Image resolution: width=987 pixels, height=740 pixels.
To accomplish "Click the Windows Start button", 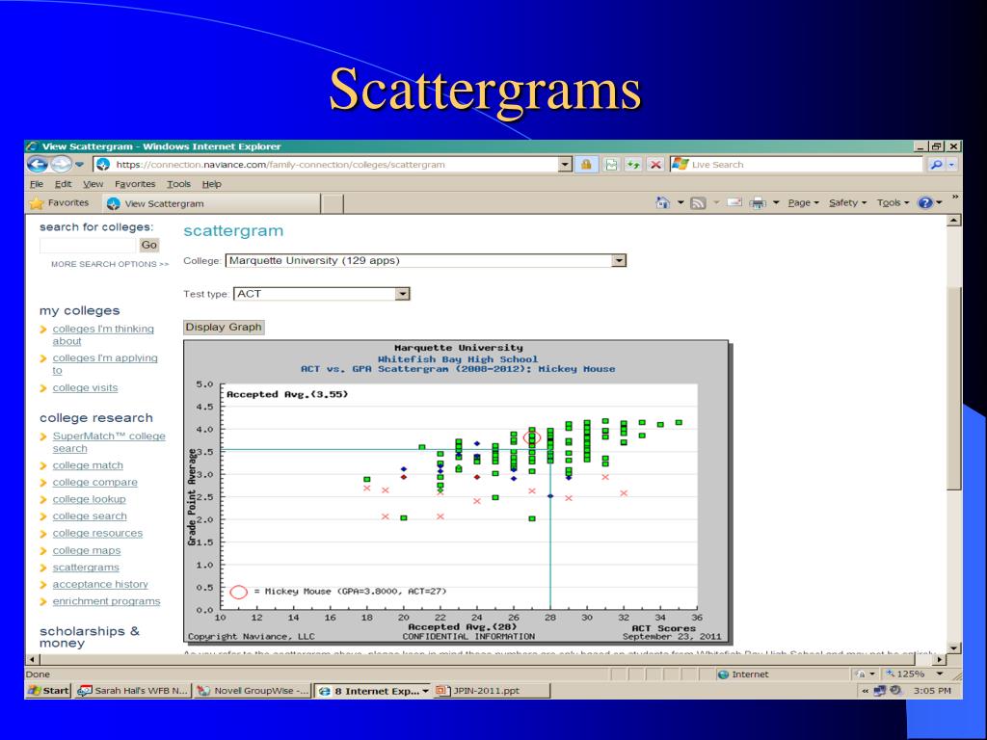I will (48, 690).
